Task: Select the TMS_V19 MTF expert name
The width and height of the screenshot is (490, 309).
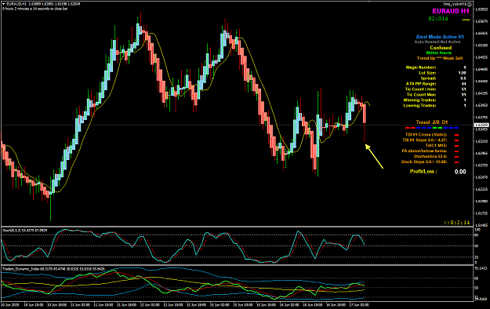Action: click(455, 4)
